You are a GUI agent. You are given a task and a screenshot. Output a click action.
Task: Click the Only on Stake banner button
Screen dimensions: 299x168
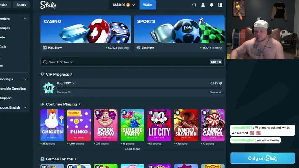point(263,158)
